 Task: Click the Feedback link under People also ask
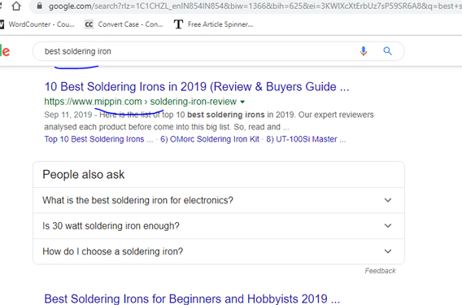[380, 271]
